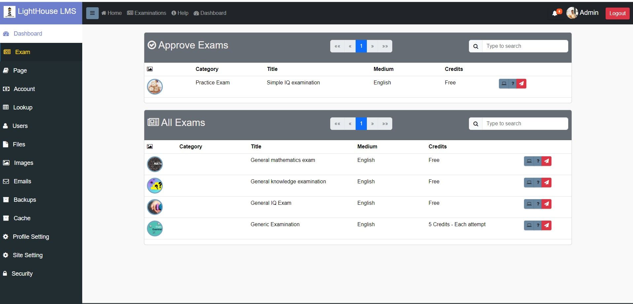Click the laptop icon for General mathematics exam
Viewport: 633px width, 304px height.
click(529, 161)
